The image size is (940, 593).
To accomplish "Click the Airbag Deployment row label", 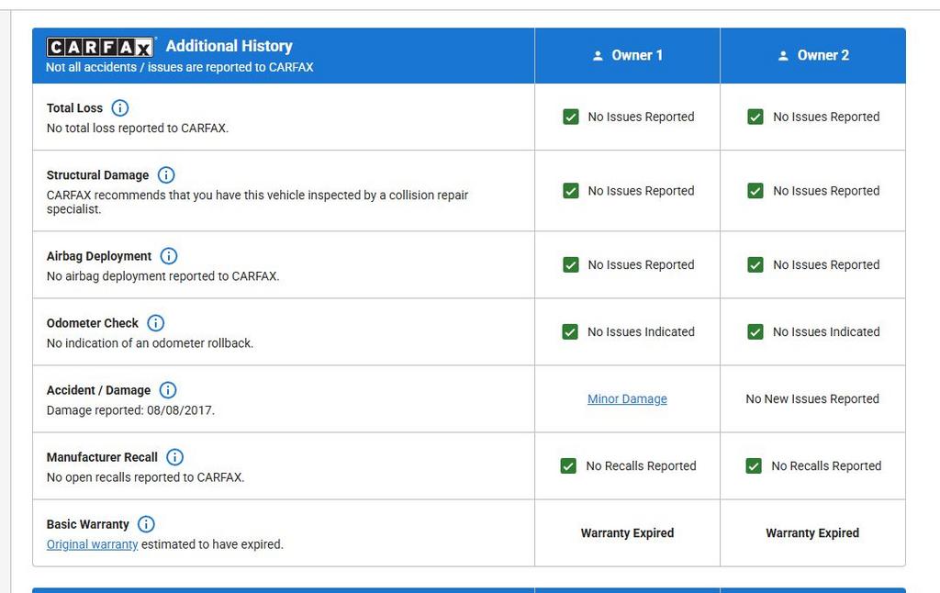I will [x=99, y=256].
